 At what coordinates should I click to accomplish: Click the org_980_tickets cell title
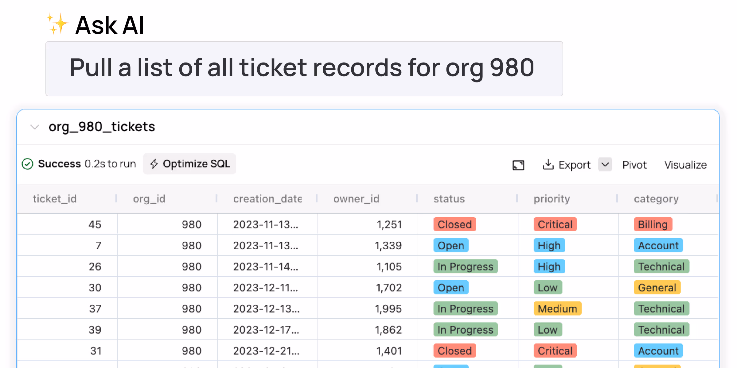(102, 127)
